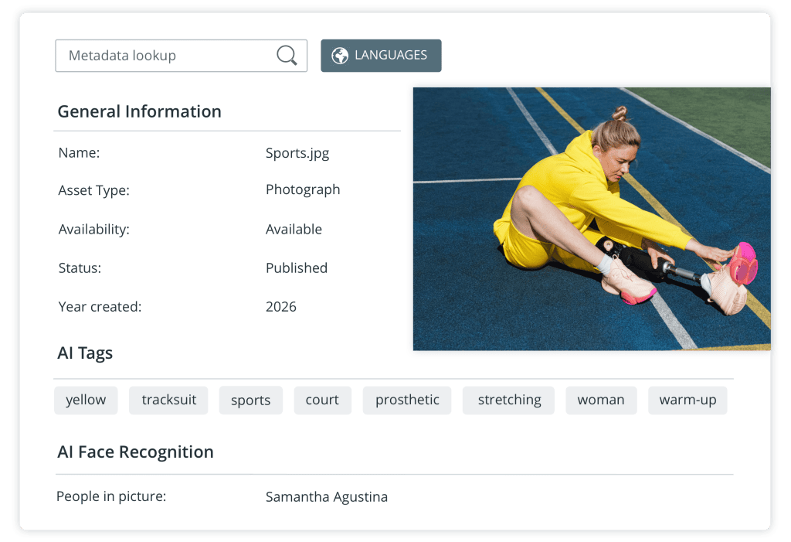Viewport: 791px width, 542px height.
Task: Choose the 'court' AI tag
Action: pyautogui.click(x=322, y=400)
